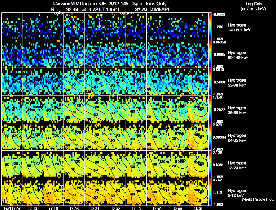
Task: Click the 17:55 time label
Action: pos(178,208)
